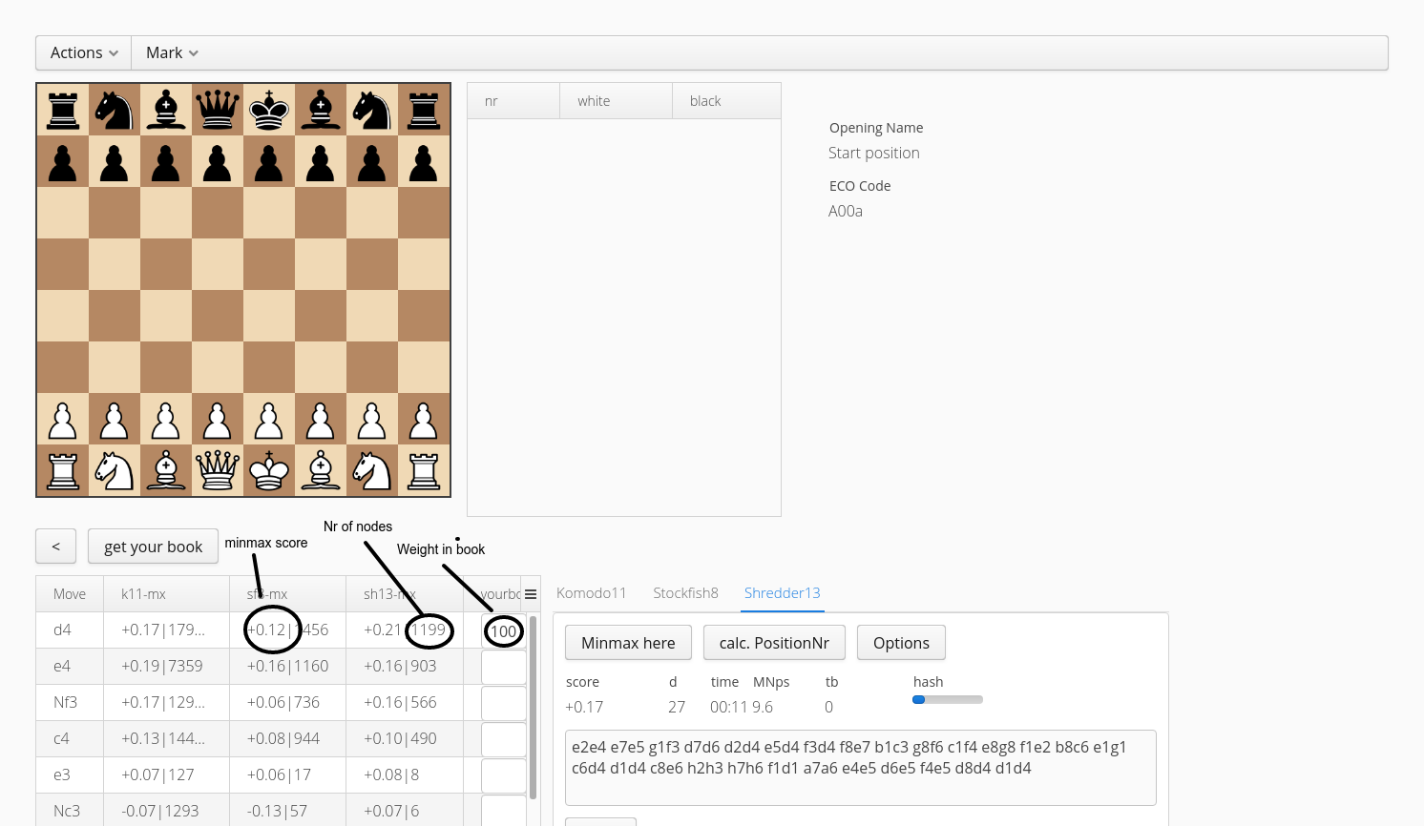Screen dimensions: 1424x826
Task: Select the d4 move row
Action: pyautogui.click(x=282, y=630)
